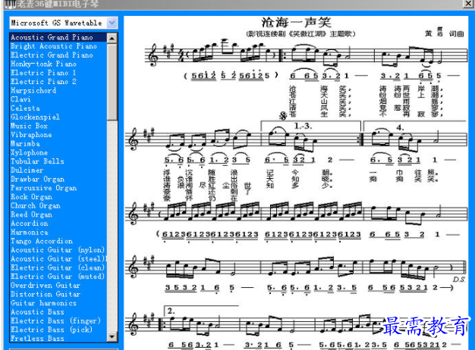Pick Harpsichord in instrument list
475x350 pixels.
coord(58,90)
